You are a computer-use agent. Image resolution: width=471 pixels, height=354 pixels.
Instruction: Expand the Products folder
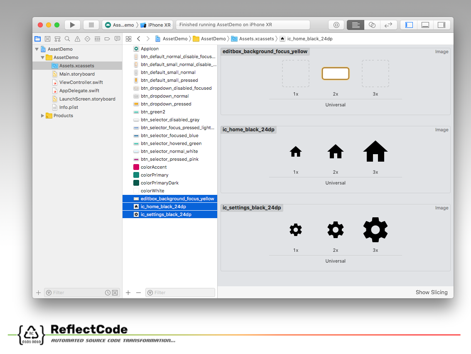(43, 116)
